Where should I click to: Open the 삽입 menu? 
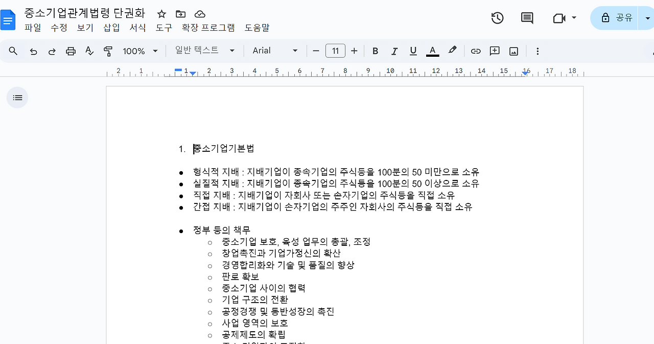(111, 28)
